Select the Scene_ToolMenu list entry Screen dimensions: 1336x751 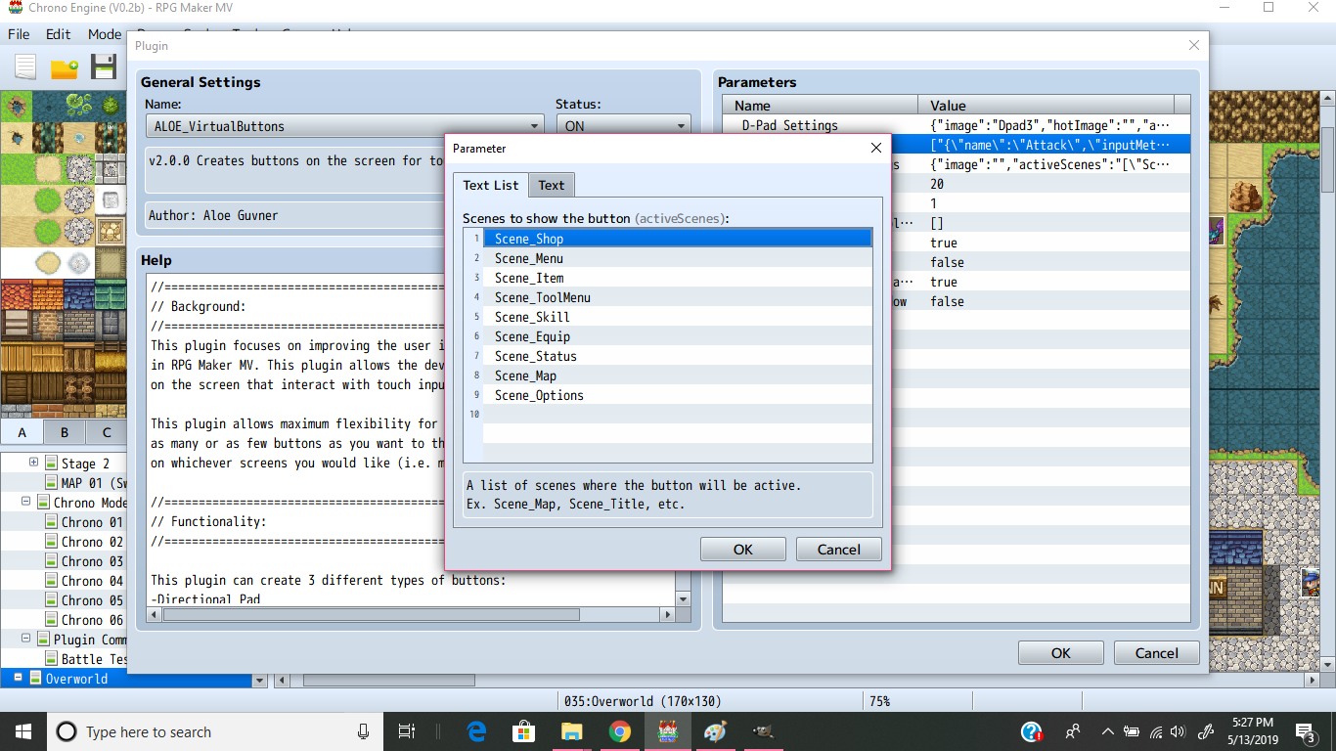click(677, 297)
